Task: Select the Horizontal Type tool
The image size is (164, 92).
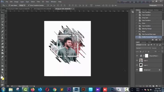Action: [2, 60]
